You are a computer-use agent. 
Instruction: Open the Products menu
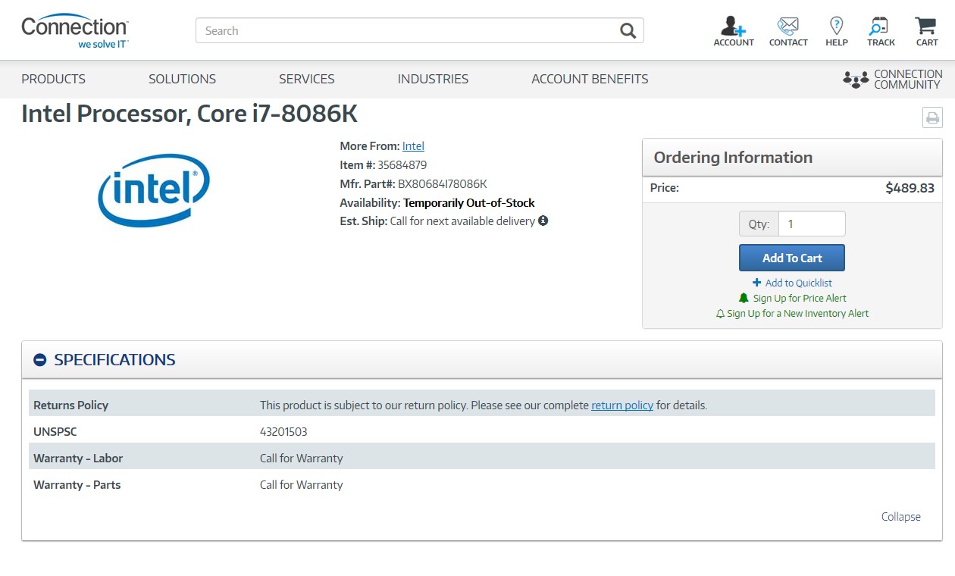pyautogui.click(x=53, y=79)
